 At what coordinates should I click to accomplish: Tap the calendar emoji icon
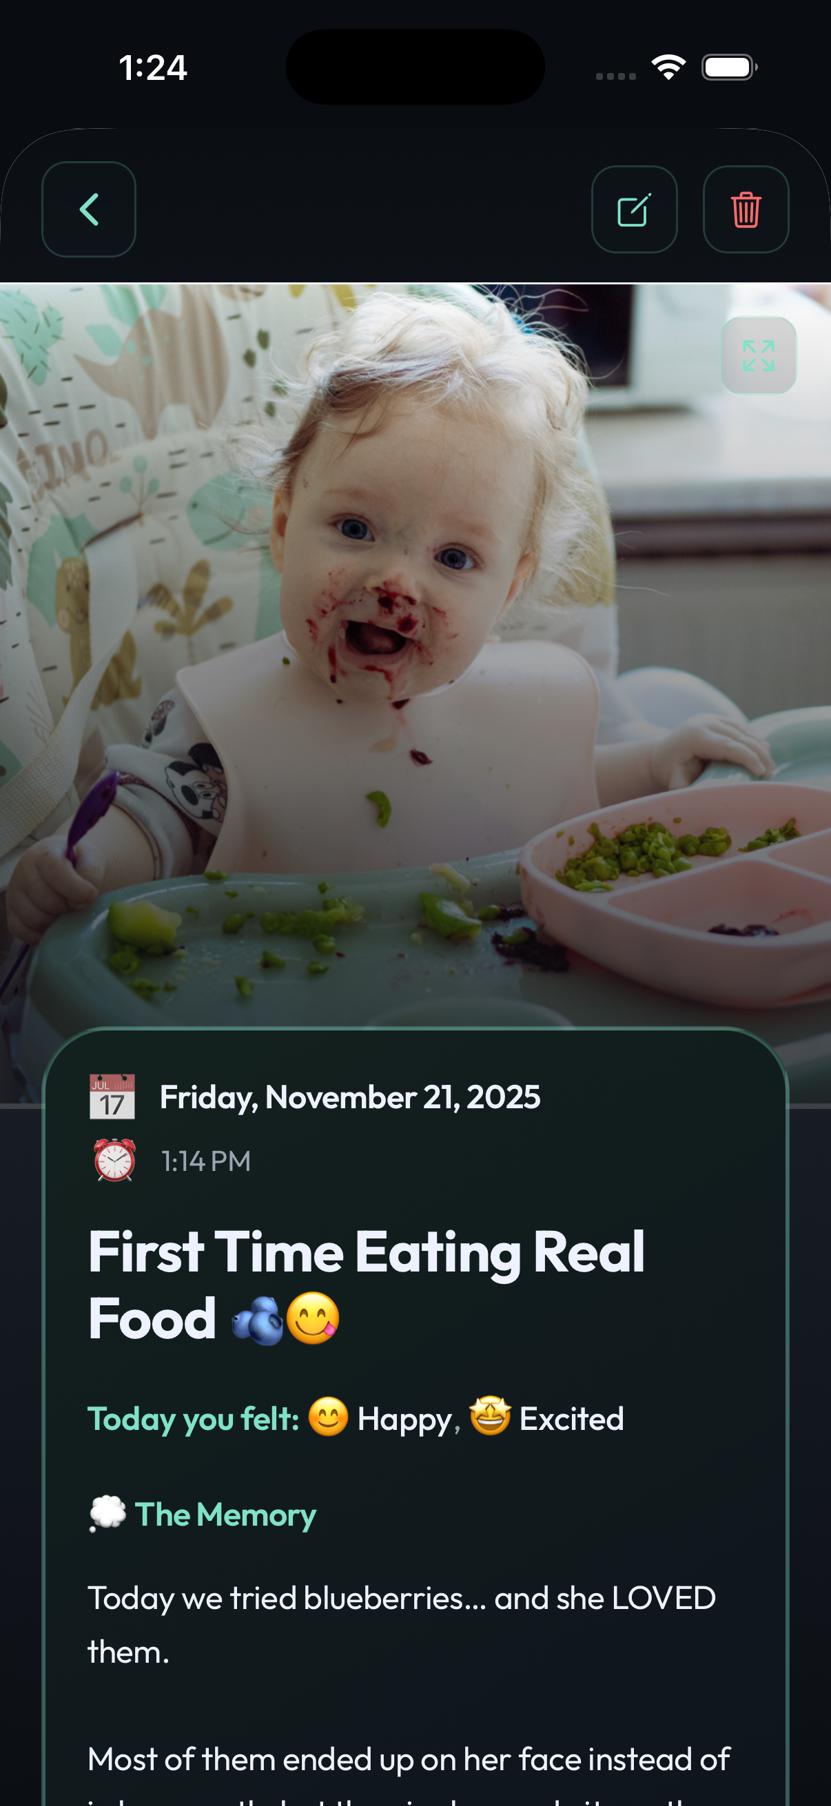tap(112, 1097)
